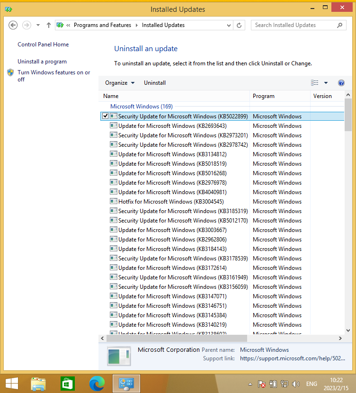Click the icon of Hotfix KB3004545
Viewport: 356px width, 393px height.
click(x=114, y=201)
